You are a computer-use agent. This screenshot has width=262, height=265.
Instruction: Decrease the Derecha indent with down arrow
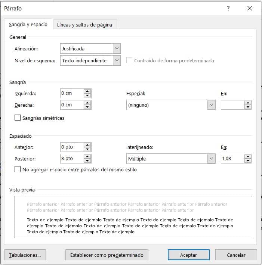point(87,107)
